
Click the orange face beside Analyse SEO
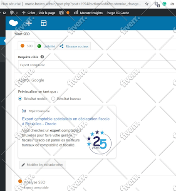[20, 181]
